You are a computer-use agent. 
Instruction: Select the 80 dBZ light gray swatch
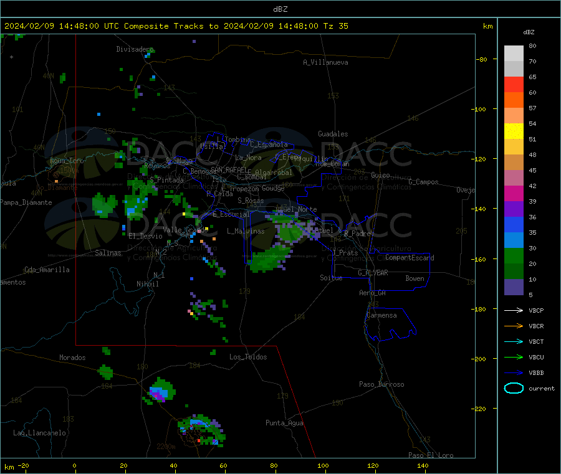(x=514, y=54)
